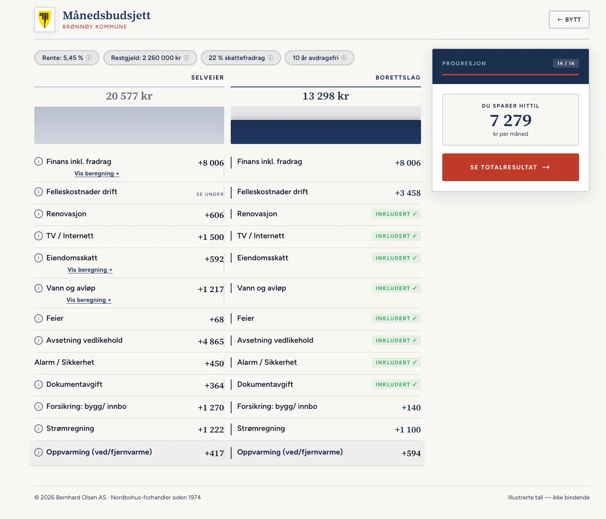Expand Vis beregning under Finans inkl. fradrag

point(97,173)
